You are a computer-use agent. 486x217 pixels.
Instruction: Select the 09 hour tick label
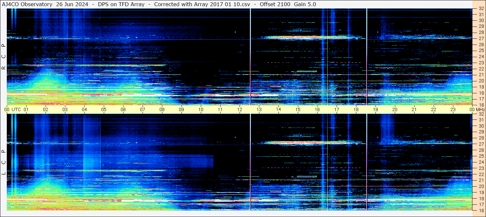[x=181, y=109]
